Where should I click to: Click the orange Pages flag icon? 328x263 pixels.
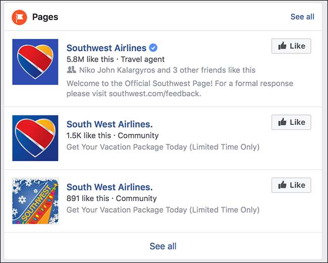click(20, 17)
